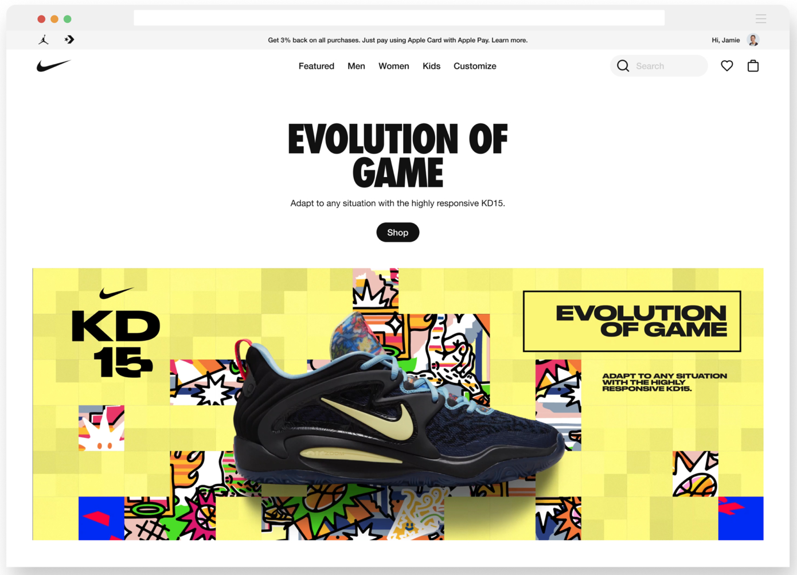
Task: Click Jamie's profile avatar
Action: click(x=753, y=40)
